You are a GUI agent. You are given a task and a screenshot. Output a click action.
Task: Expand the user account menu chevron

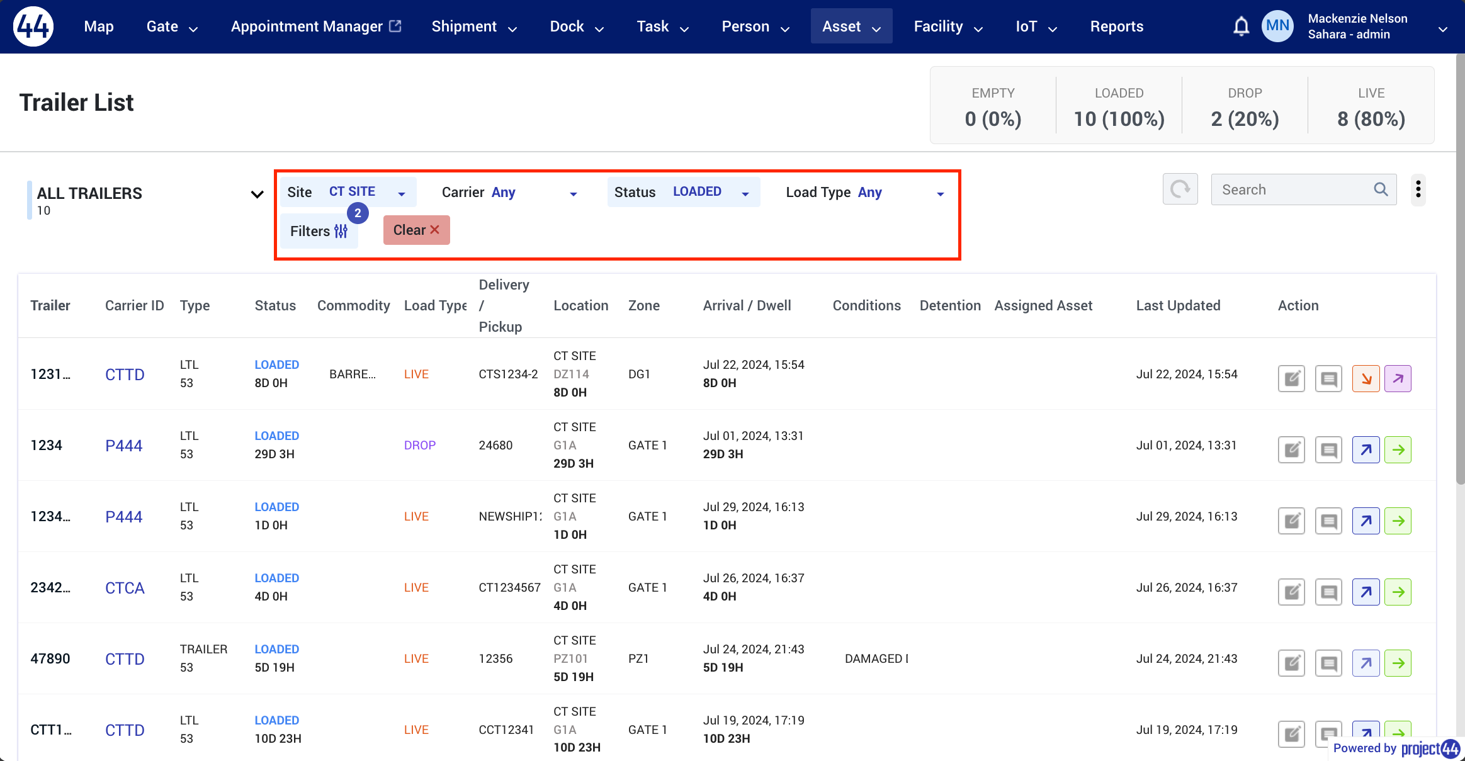coord(1442,28)
